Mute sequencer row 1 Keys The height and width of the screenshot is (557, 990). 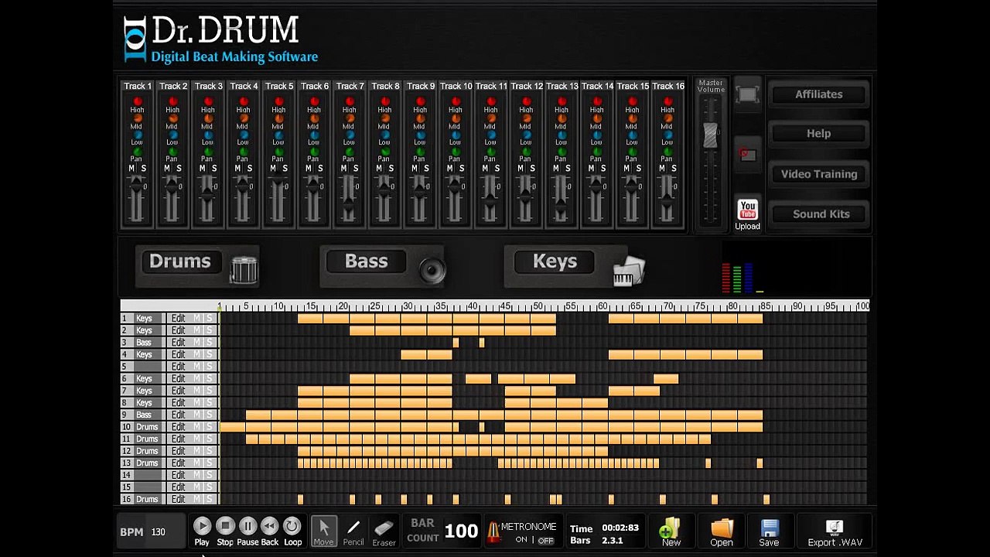pyautogui.click(x=196, y=318)
